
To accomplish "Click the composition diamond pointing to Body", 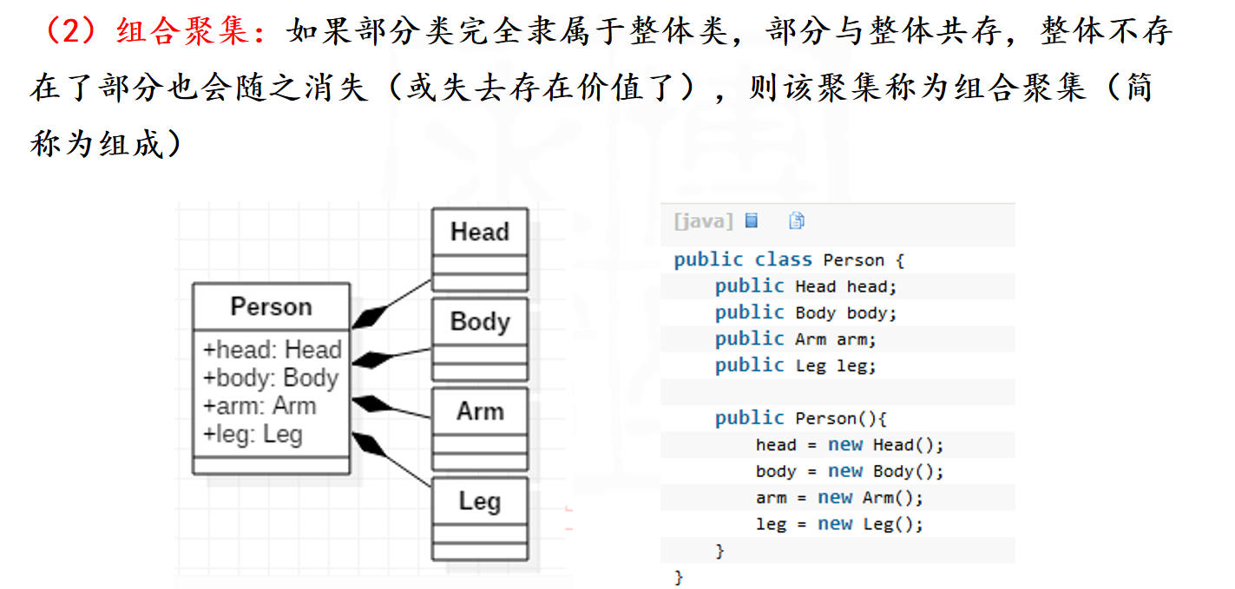I will tap(369, 359).
